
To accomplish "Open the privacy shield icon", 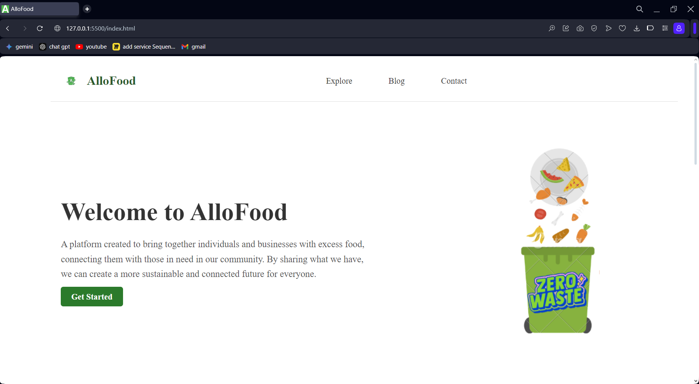I will (594, 28).
